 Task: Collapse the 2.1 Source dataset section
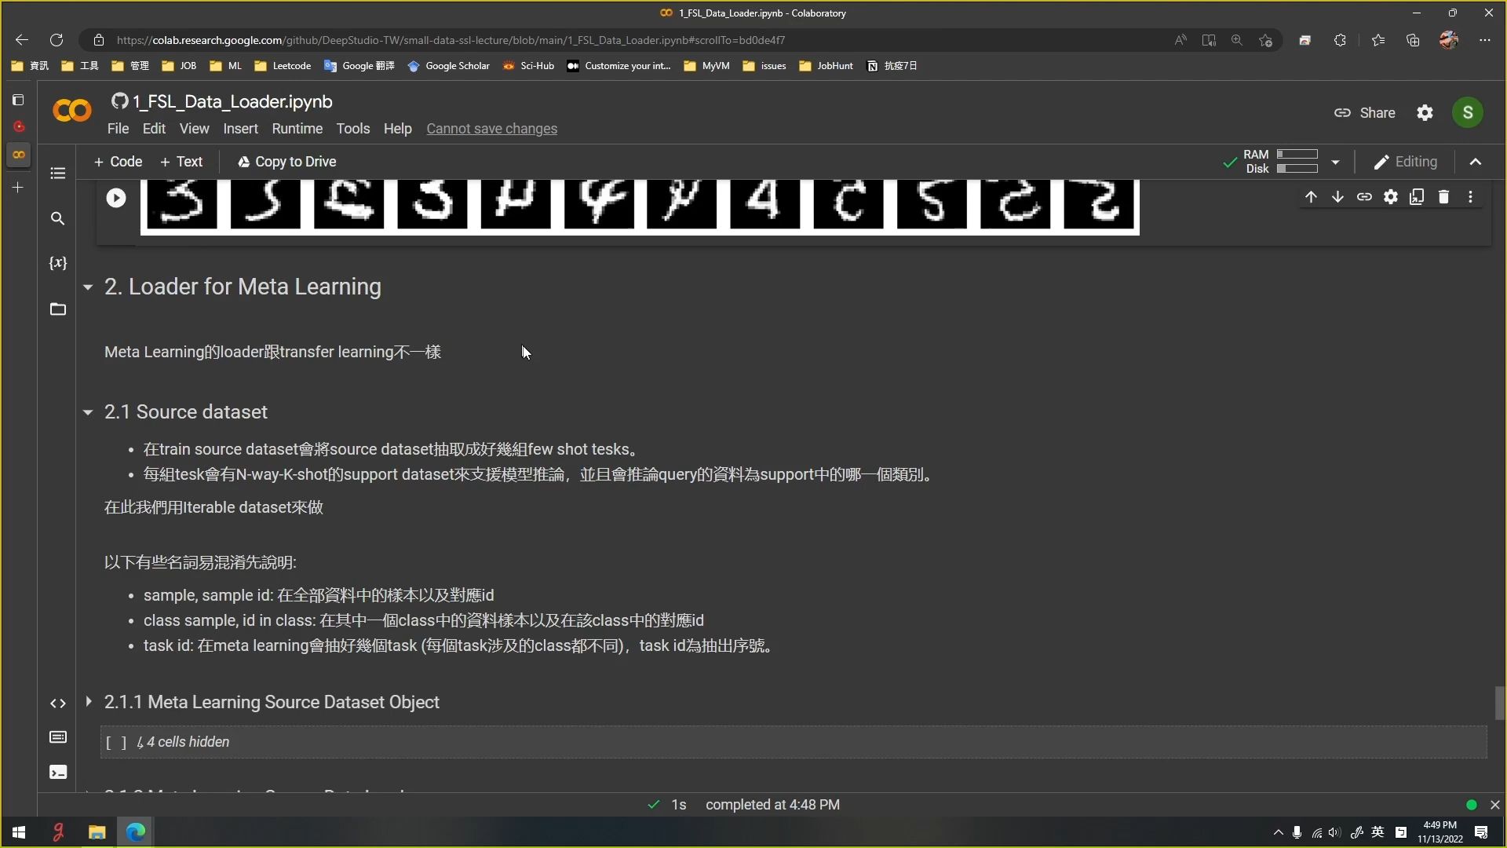88,411
